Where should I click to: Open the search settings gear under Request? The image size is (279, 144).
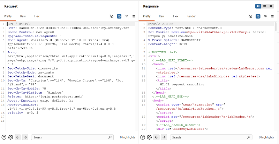[x=10, y=137]
